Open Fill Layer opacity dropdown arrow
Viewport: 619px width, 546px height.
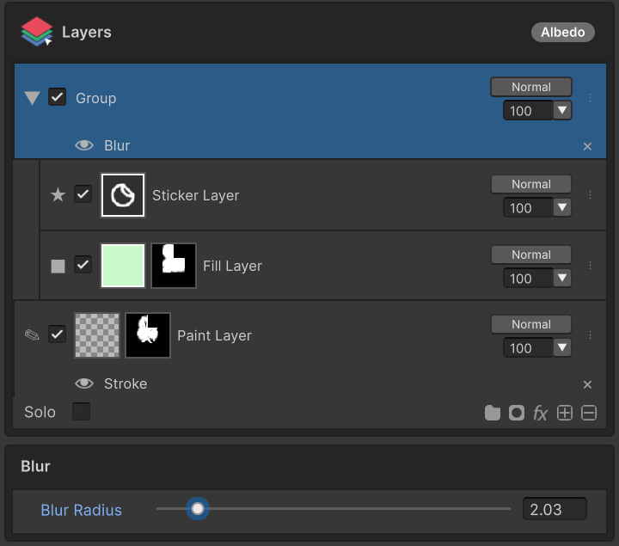point(562,278)
